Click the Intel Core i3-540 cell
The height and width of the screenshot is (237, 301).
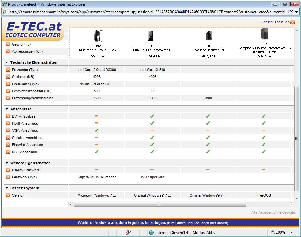152,70
